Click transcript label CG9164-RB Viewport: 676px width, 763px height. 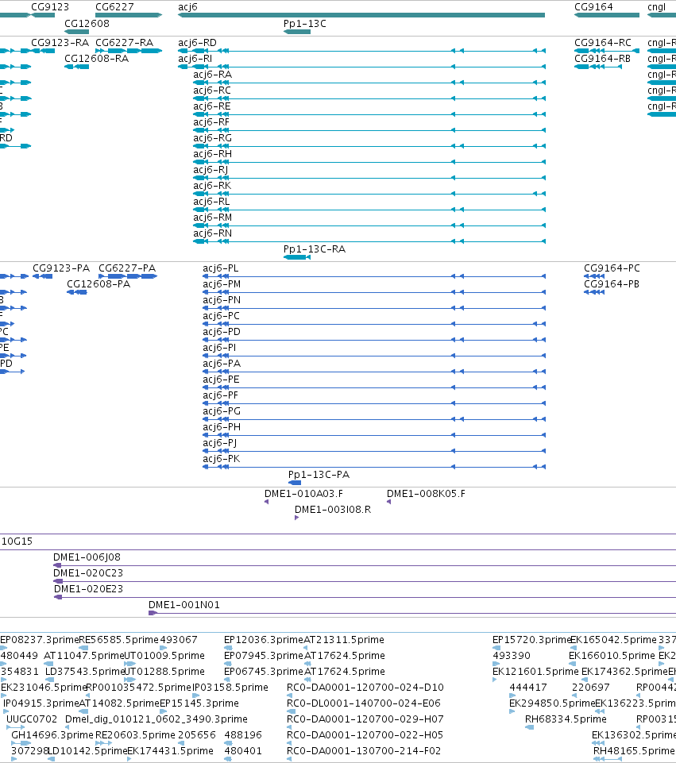[602, 59]
